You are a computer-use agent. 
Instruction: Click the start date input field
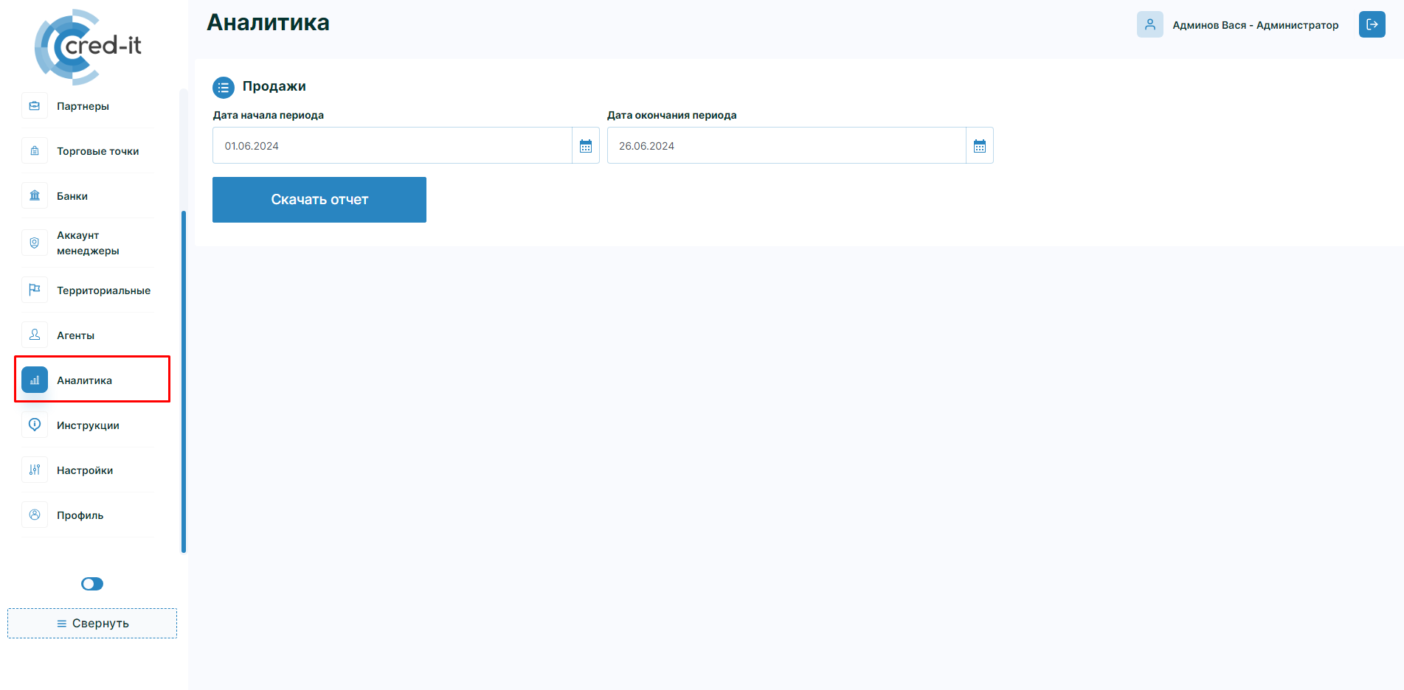(x=392, y=146)
